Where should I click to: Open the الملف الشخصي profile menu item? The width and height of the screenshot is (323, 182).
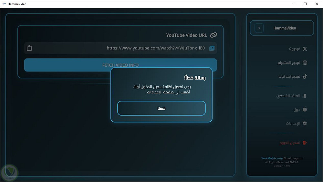(x=292, y=96)
